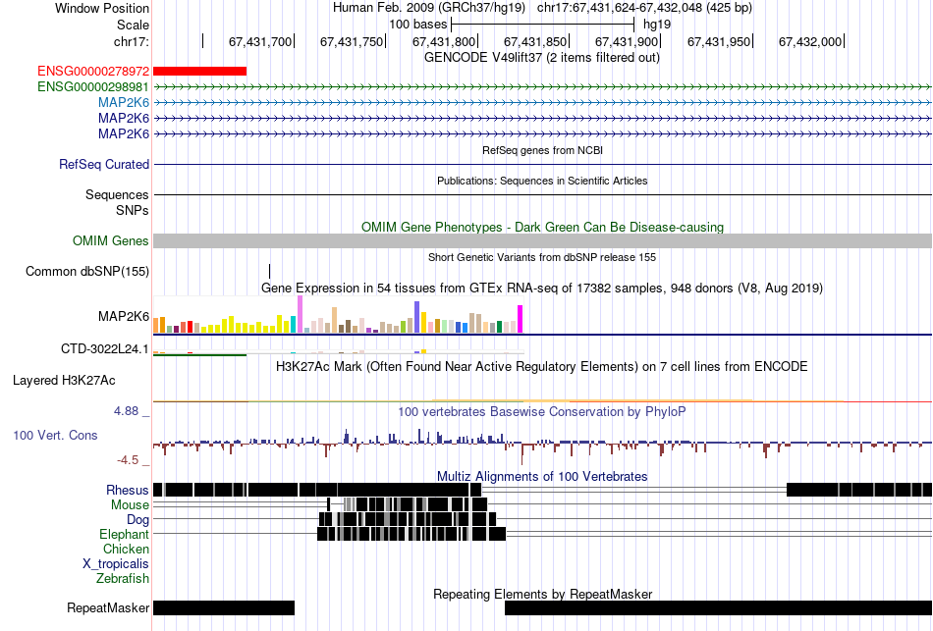Click the 67,431,900 ruler coordinate
The image size is (933, 631).
(x=627, y=41)
